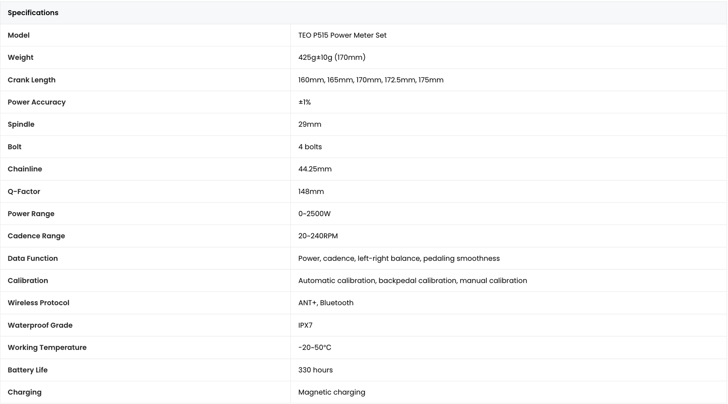The image size is (728, 404).
Task: Select the ANT+, Bluetooth wireless protocol value
Action: pyautogui.click(x=326, y=303)
